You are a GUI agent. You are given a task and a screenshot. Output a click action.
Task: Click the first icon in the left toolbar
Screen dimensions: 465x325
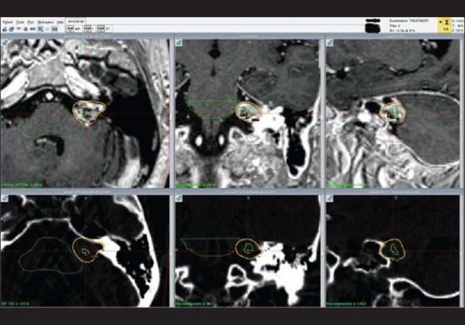tap(4, 29)
